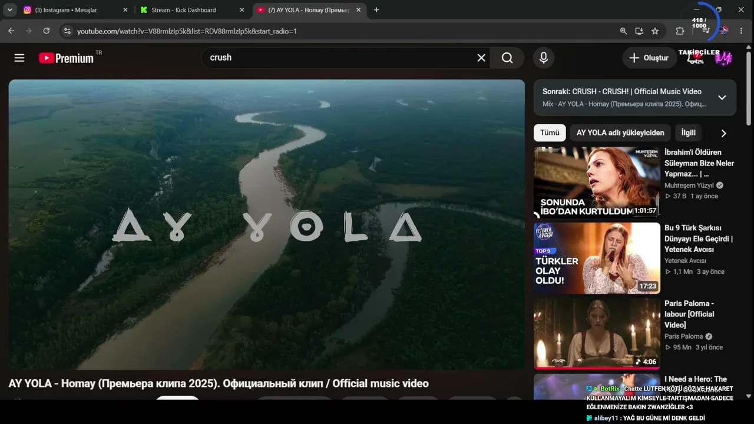Go forward with the browser forward arrow
754x424 pixels.
29,31
